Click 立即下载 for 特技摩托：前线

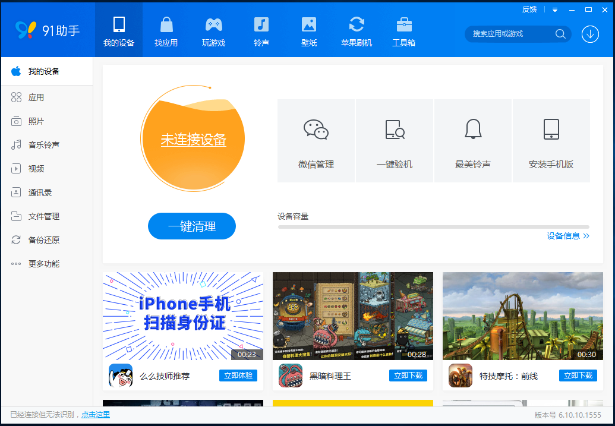[578, 375]
